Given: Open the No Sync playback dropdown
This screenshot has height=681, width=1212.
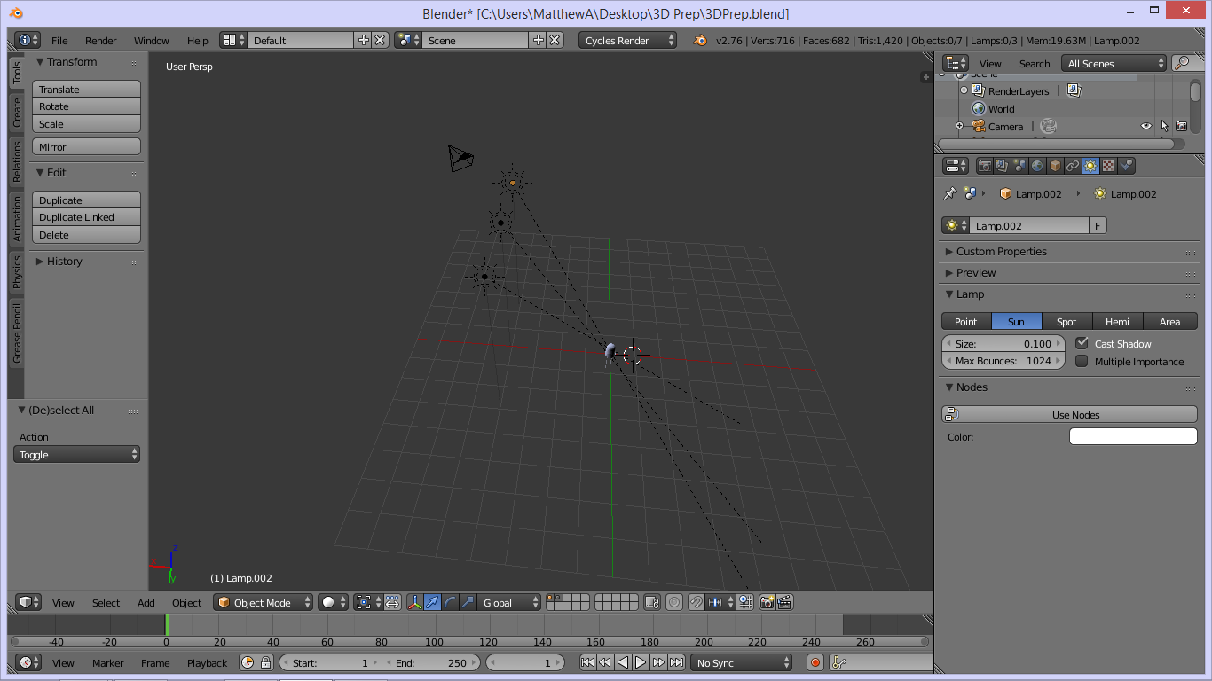Looking at the screenshot, I should pos(742,662).
